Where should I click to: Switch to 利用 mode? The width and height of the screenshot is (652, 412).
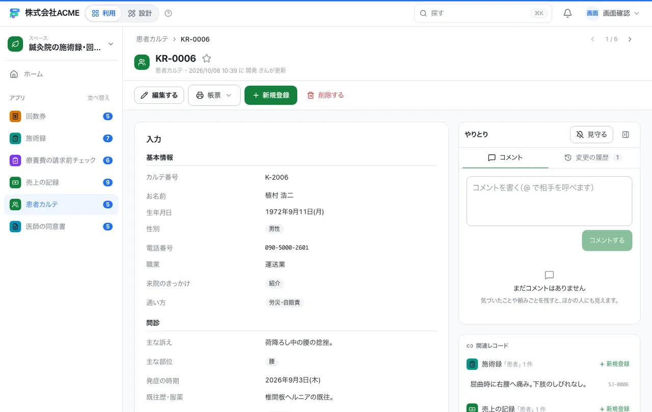(104, 13)
